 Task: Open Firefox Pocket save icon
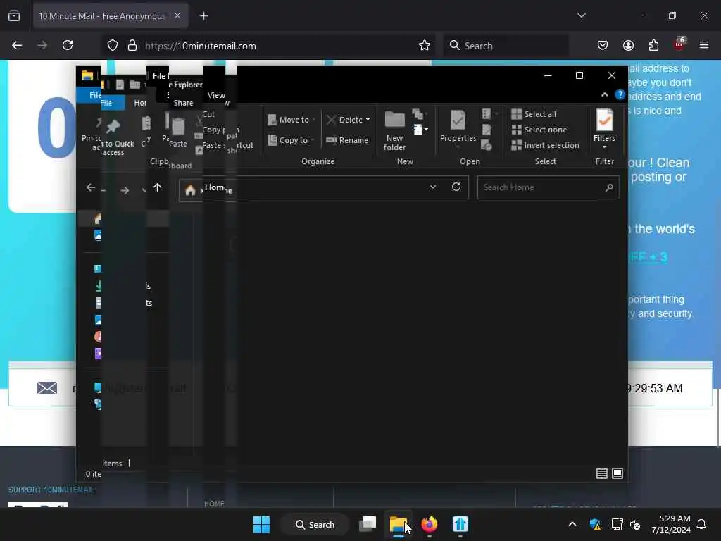pos(603,46)
